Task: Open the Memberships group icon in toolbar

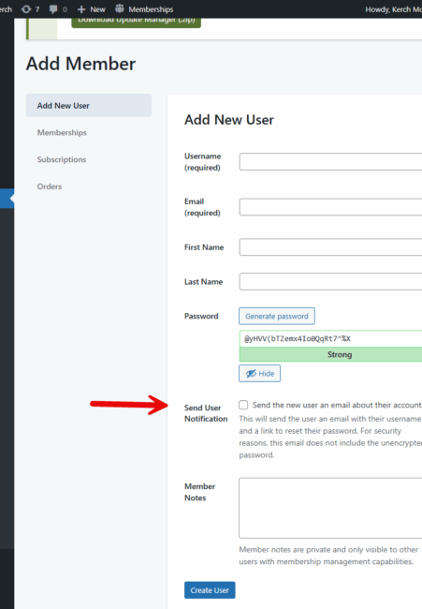Action: coord(120,8)
